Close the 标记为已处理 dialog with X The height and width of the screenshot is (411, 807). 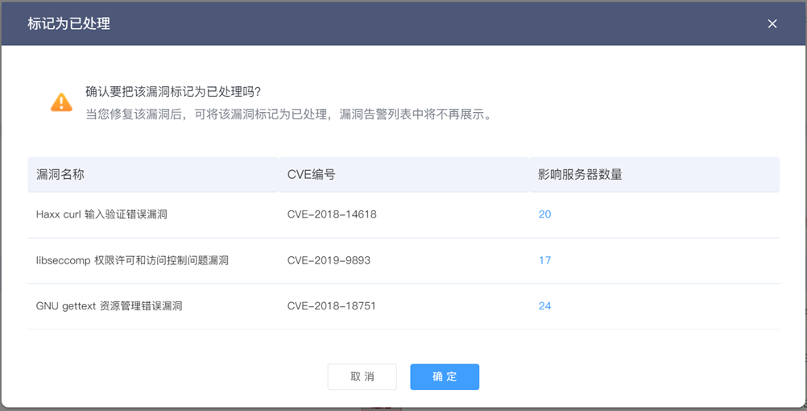(772, 23)
